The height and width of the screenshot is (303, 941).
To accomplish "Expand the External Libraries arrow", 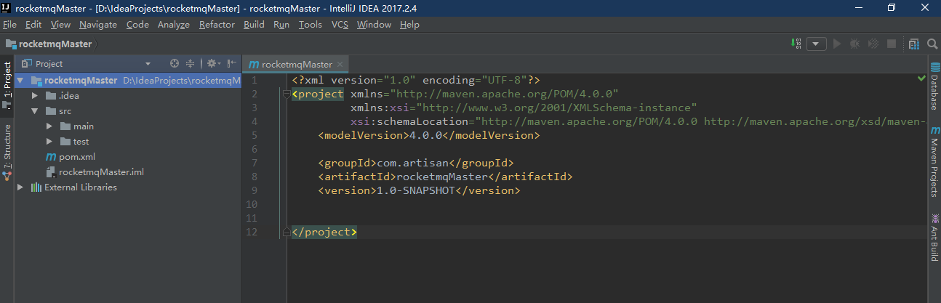I will click(20, 187).
